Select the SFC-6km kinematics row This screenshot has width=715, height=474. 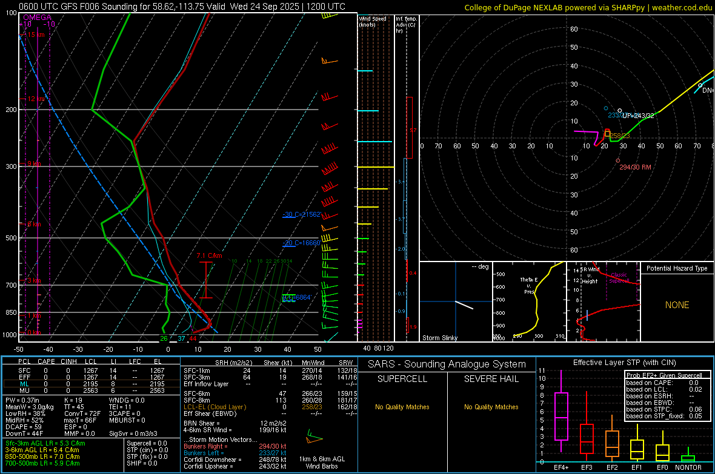[270, 393]
